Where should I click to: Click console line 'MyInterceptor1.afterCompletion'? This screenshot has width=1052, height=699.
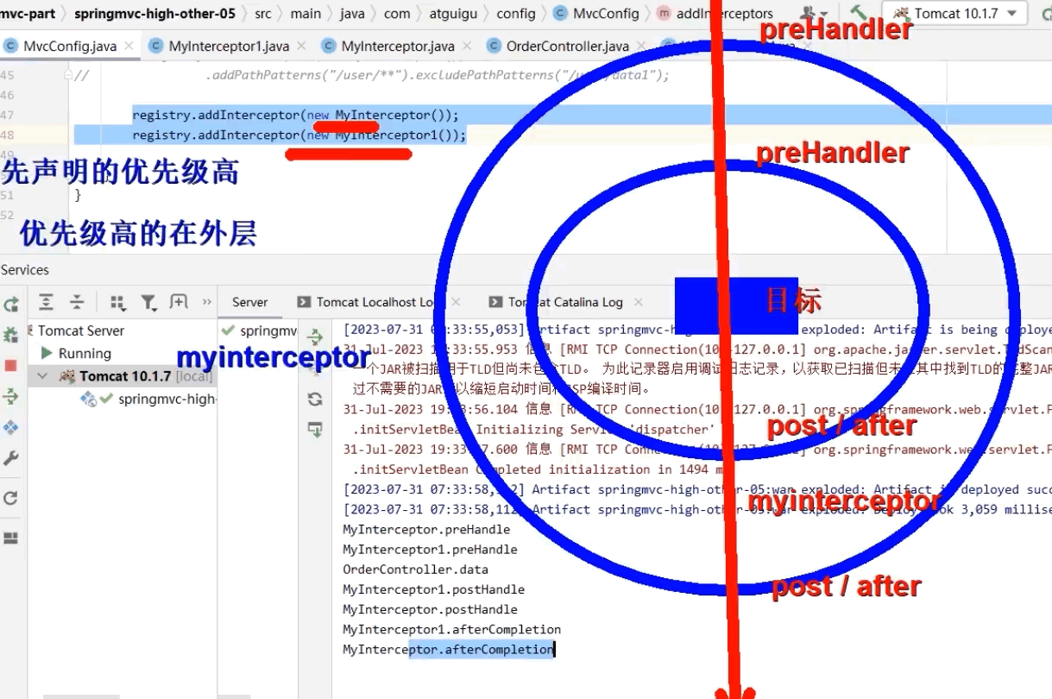click(x=451, y=629)
